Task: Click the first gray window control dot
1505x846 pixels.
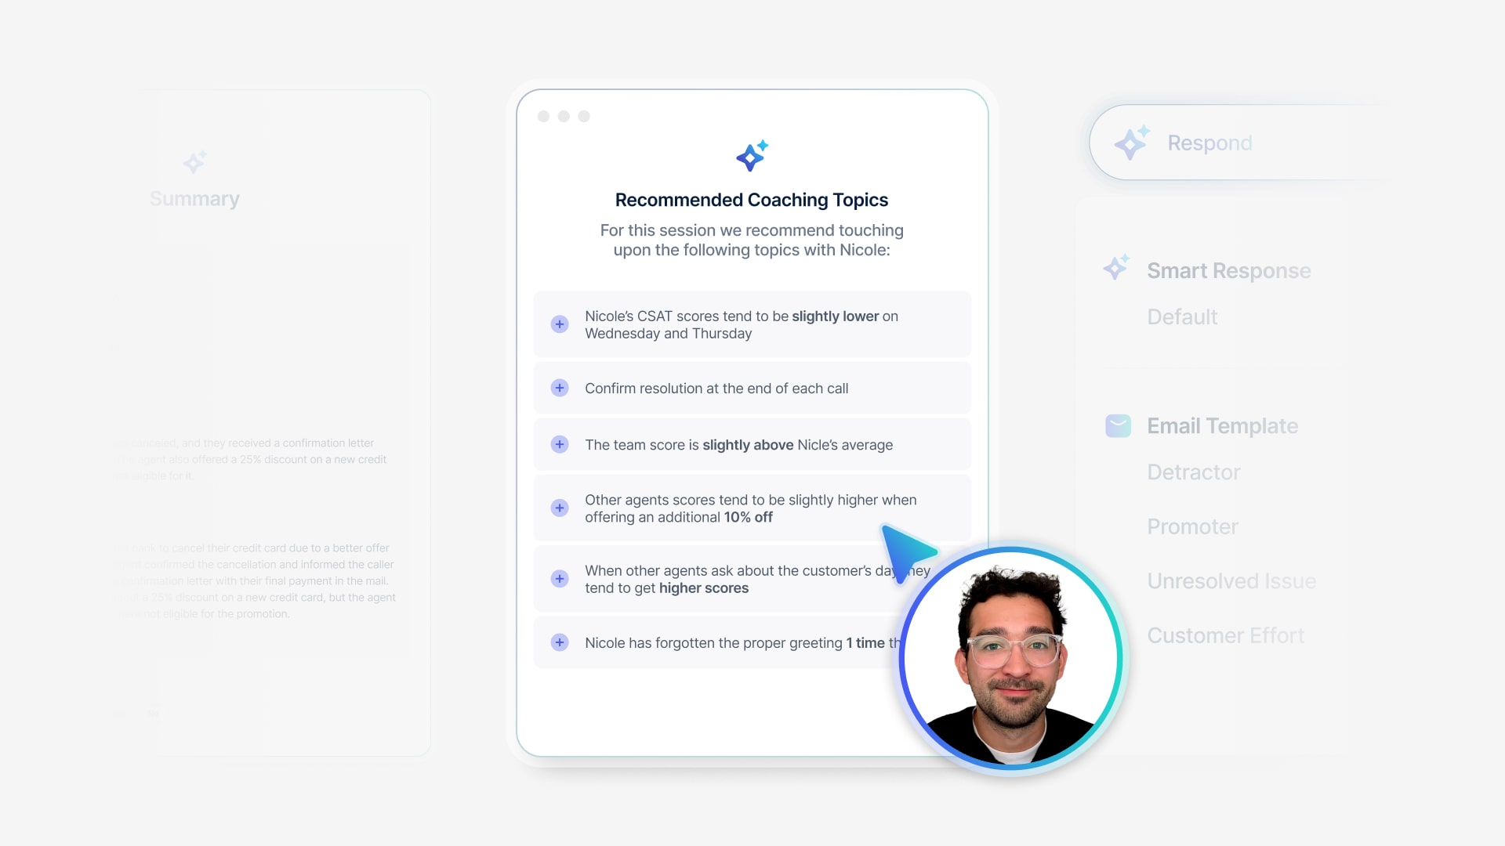Action: coord(543,117)
